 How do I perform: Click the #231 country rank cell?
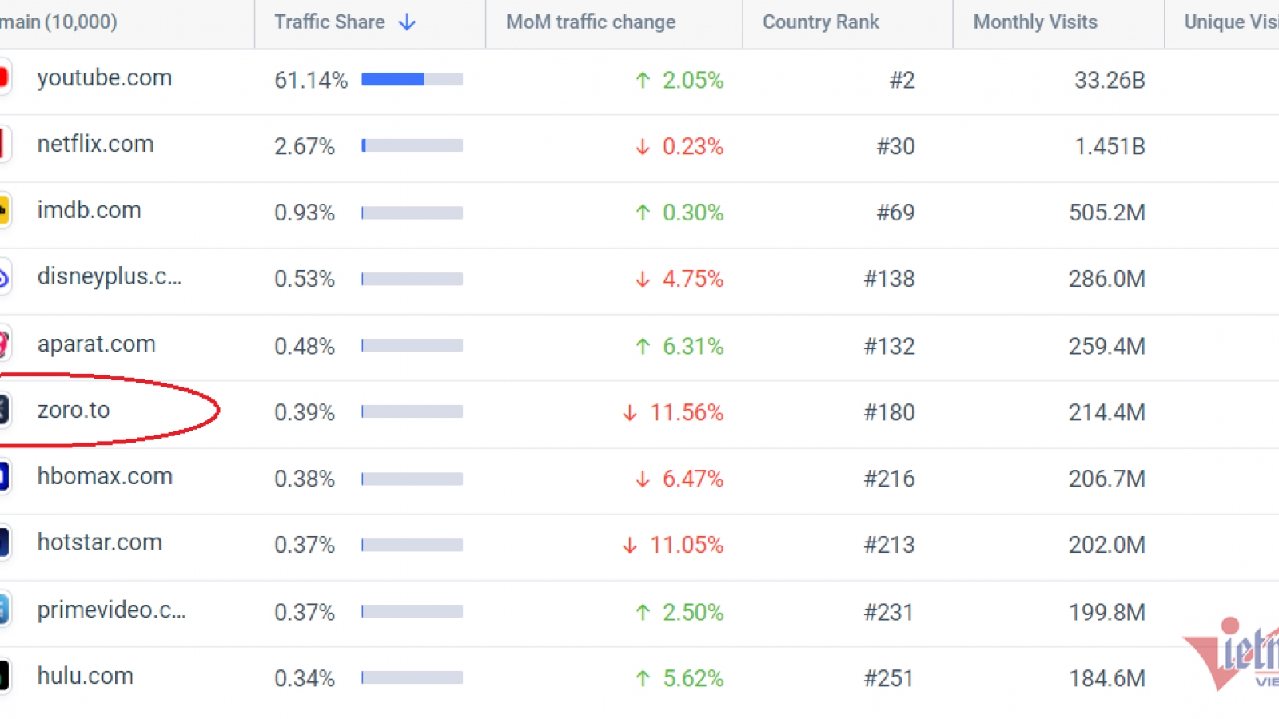890,612
